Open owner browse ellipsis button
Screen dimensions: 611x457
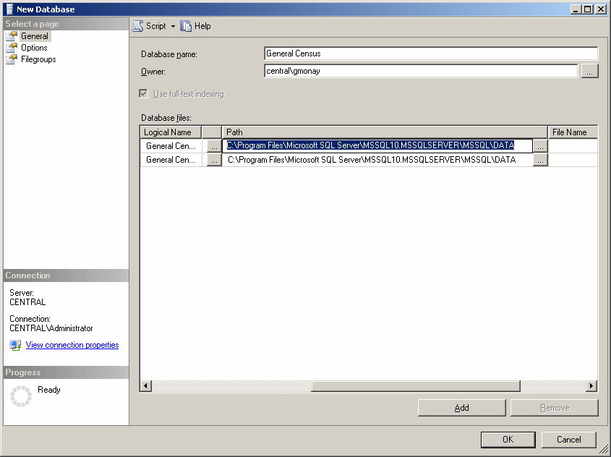tap(589, 72)
